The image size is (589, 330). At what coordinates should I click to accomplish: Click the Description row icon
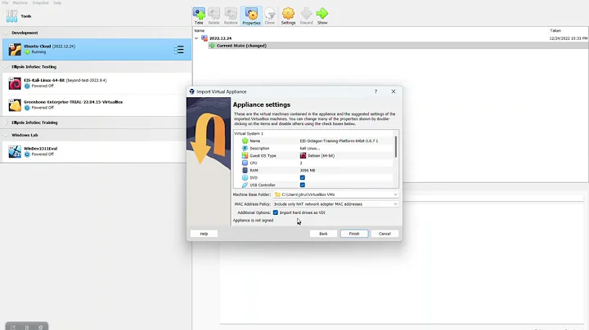[245, 148]
